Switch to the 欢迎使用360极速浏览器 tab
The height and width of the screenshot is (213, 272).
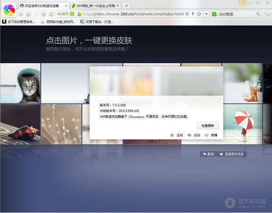coord(44,6)
